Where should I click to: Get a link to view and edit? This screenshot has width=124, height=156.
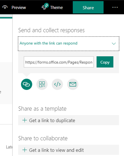click(x=68, y=150)
